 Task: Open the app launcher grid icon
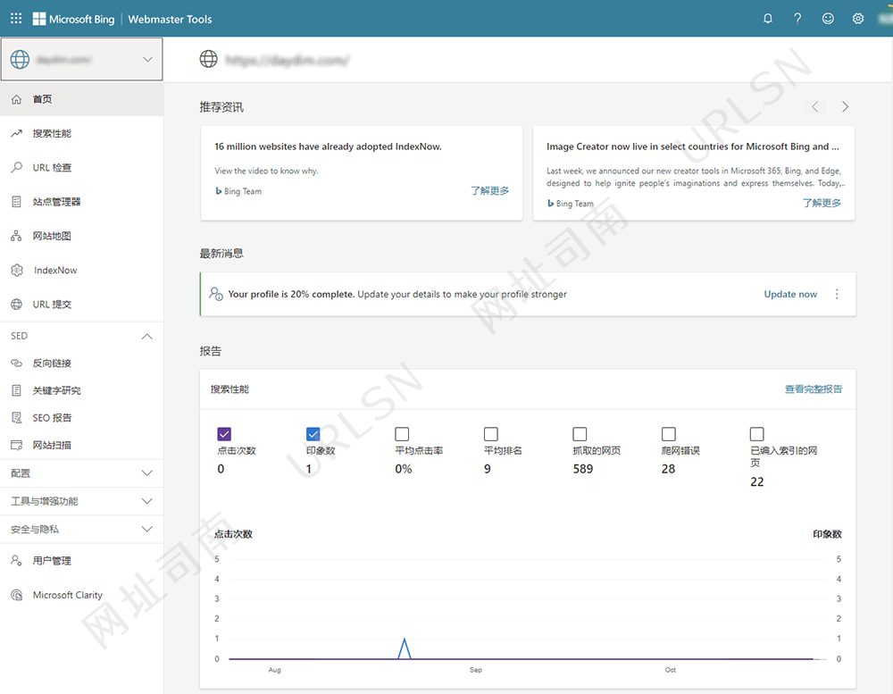click(x=16, y=19)
